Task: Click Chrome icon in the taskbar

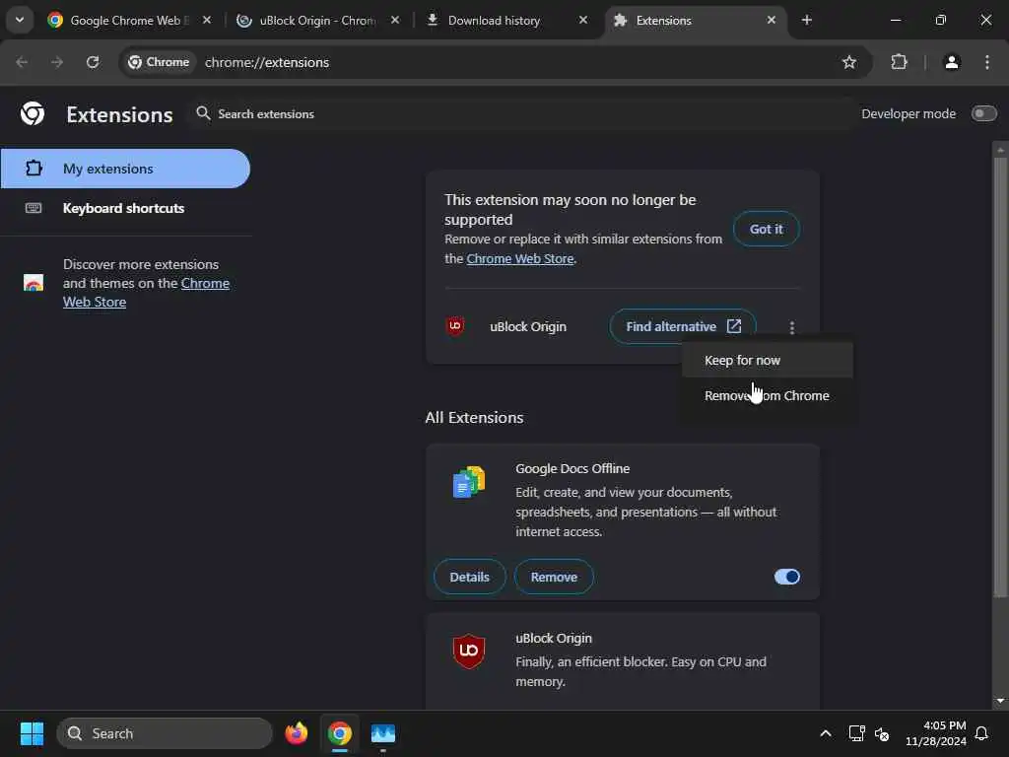Action: (339, 733)
